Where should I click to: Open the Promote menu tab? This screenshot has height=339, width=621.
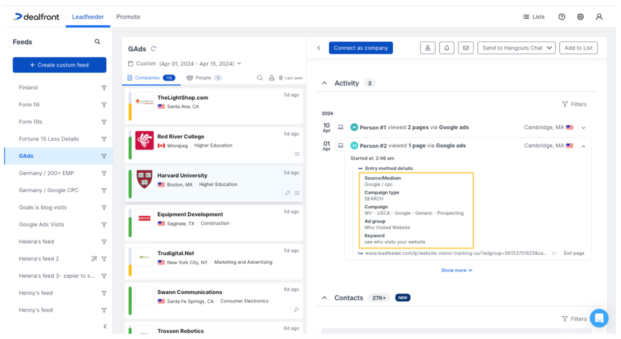click(128, 17)
